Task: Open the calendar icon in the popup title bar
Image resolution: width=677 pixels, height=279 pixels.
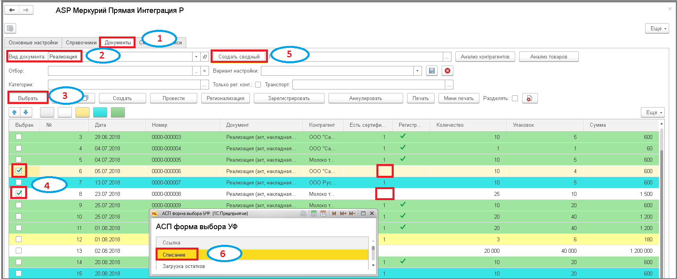Action: pos(323,213)
